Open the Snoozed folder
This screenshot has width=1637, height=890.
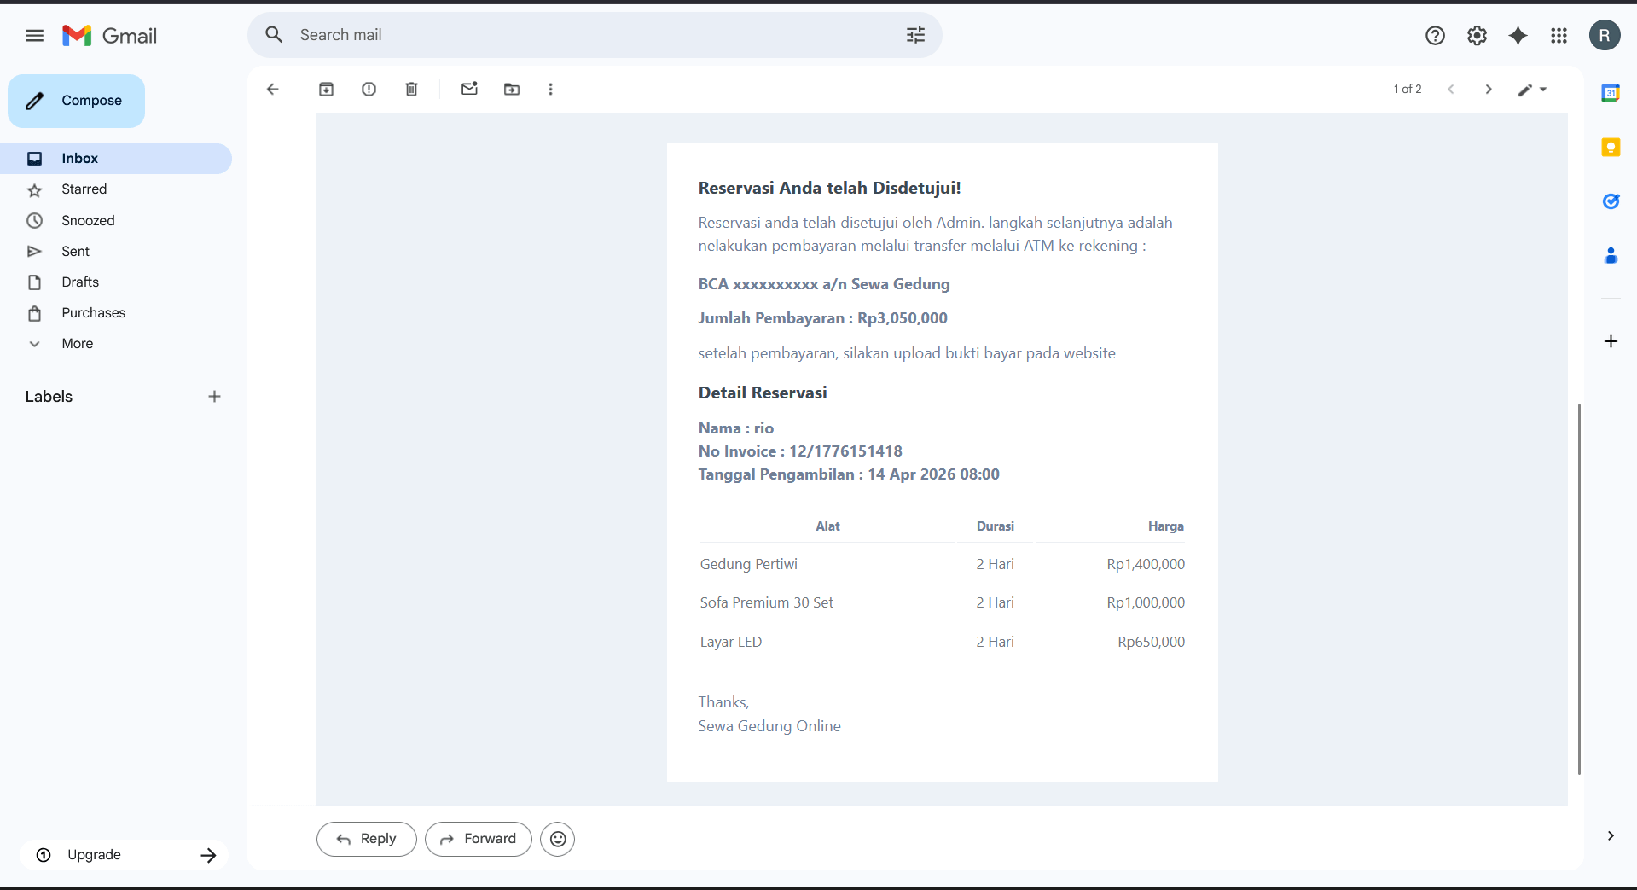click(116, 220)
